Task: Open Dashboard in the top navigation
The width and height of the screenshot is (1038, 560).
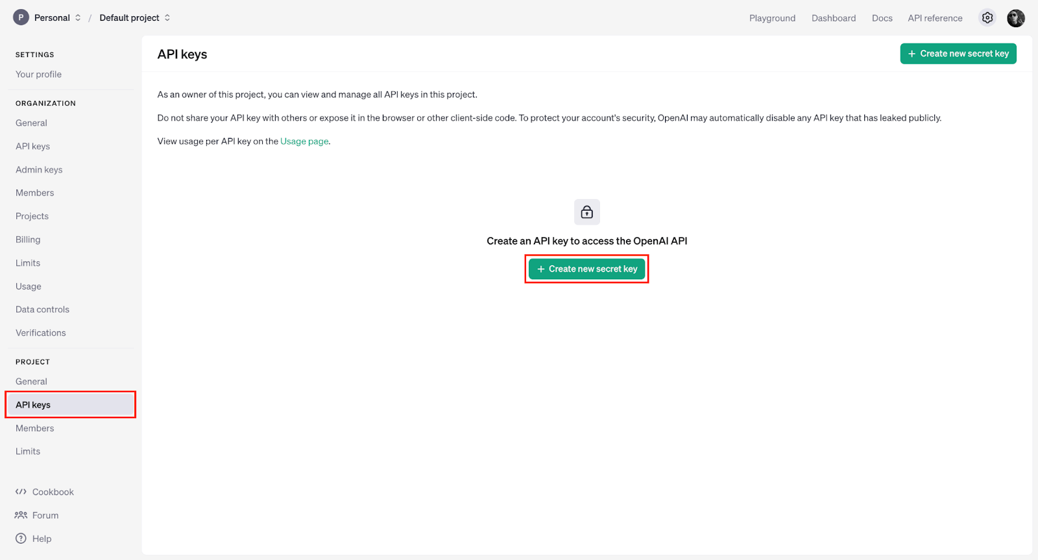Action: click(x=833, y=18)
